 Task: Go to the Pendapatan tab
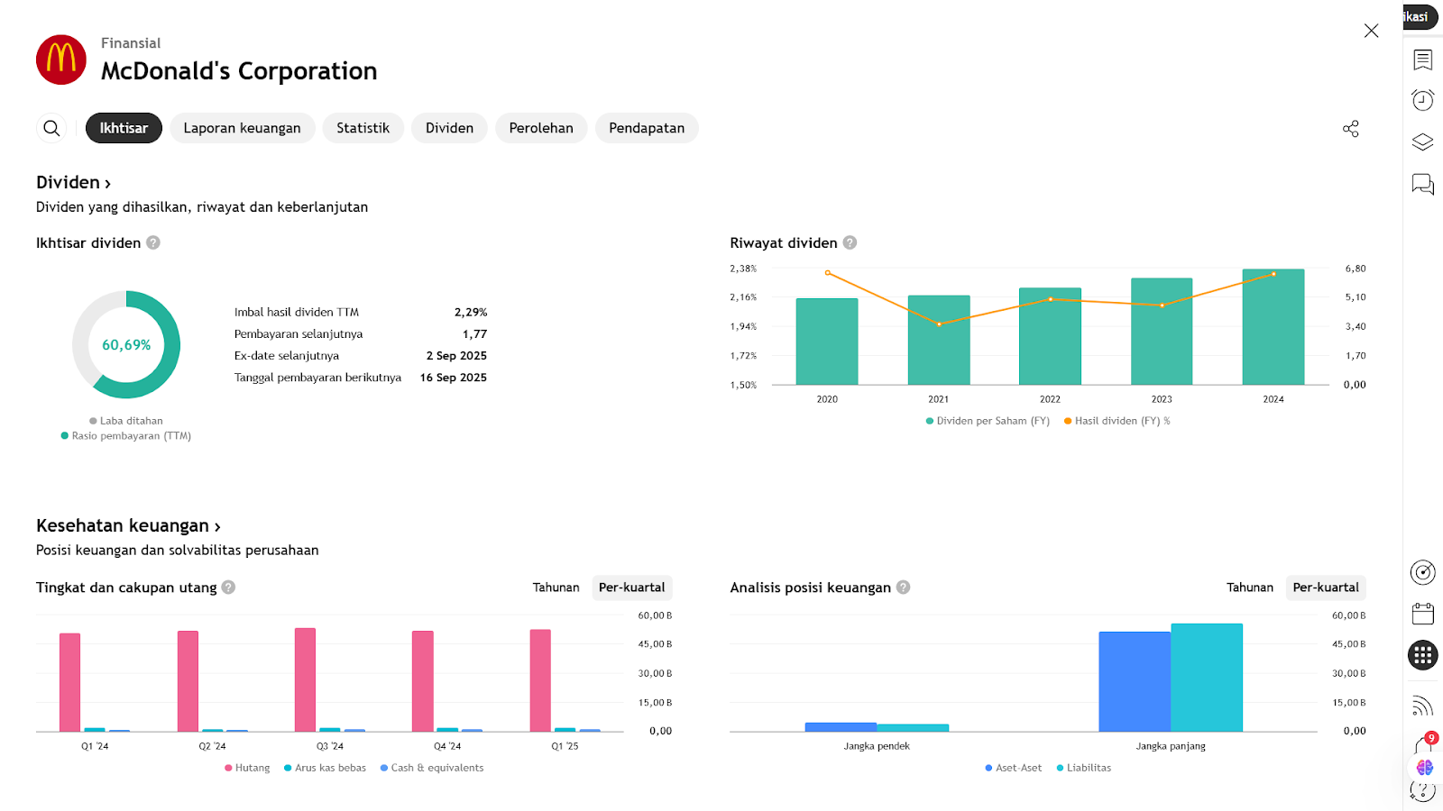pos(646,128)
